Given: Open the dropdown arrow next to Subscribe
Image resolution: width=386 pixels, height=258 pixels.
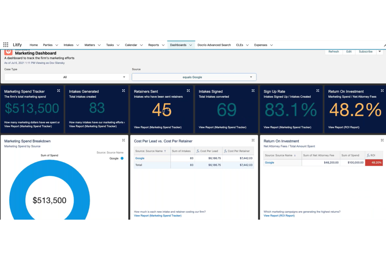Looking at the screenshot, I should [380, 51].
